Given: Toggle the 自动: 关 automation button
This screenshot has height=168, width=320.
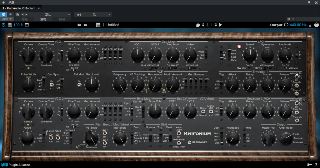Looking at the screenshot, I should (7, 19).
